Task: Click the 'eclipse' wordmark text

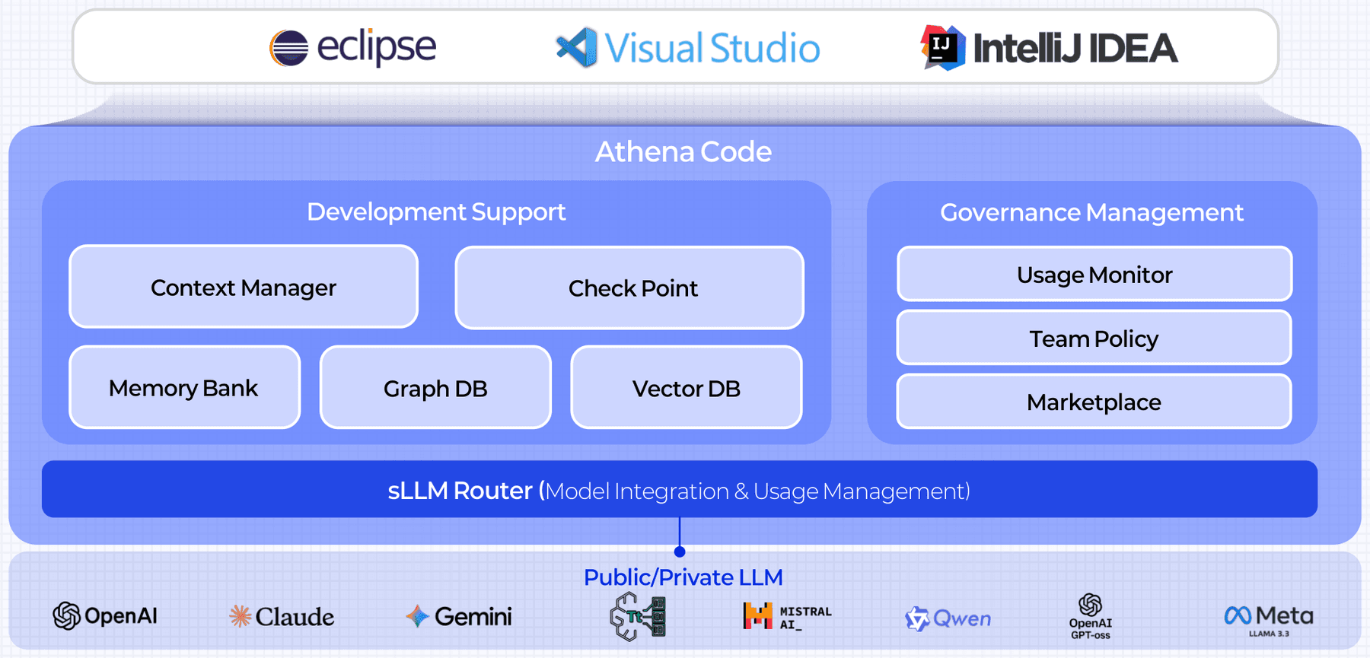Action: click(377, 47)
